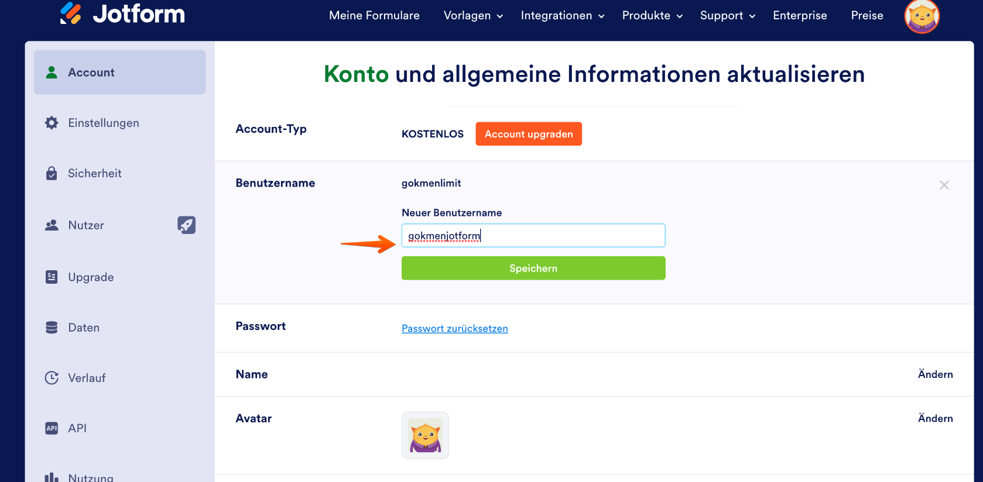Open the user avatar menu in header
Image resolution: width=983 pixels, height=482 pixels.
tap(922, 16)
